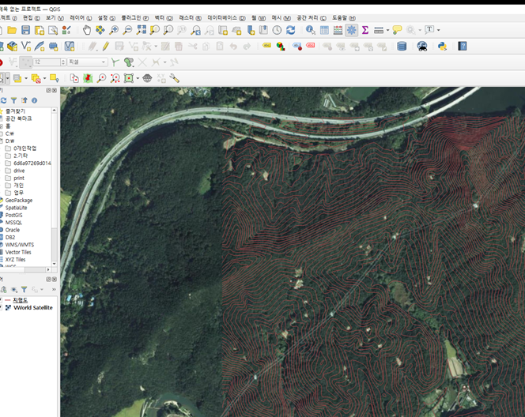Viewport: 525px width, 417px height.
Task: Select the Measure Line ruler tool
Action: [x=379, y=31]
